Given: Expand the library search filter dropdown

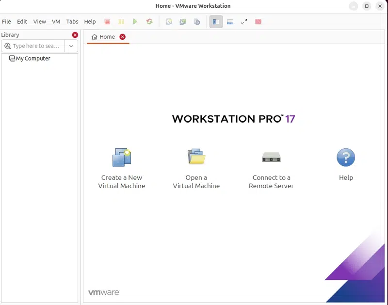Looking at the screenshot, I should (71, 46).
